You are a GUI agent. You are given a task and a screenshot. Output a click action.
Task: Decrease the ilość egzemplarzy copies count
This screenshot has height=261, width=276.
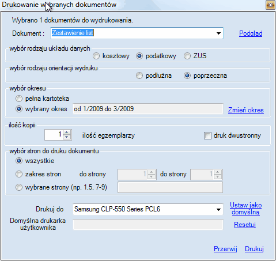pyautogui.click(x=67, y=137)
